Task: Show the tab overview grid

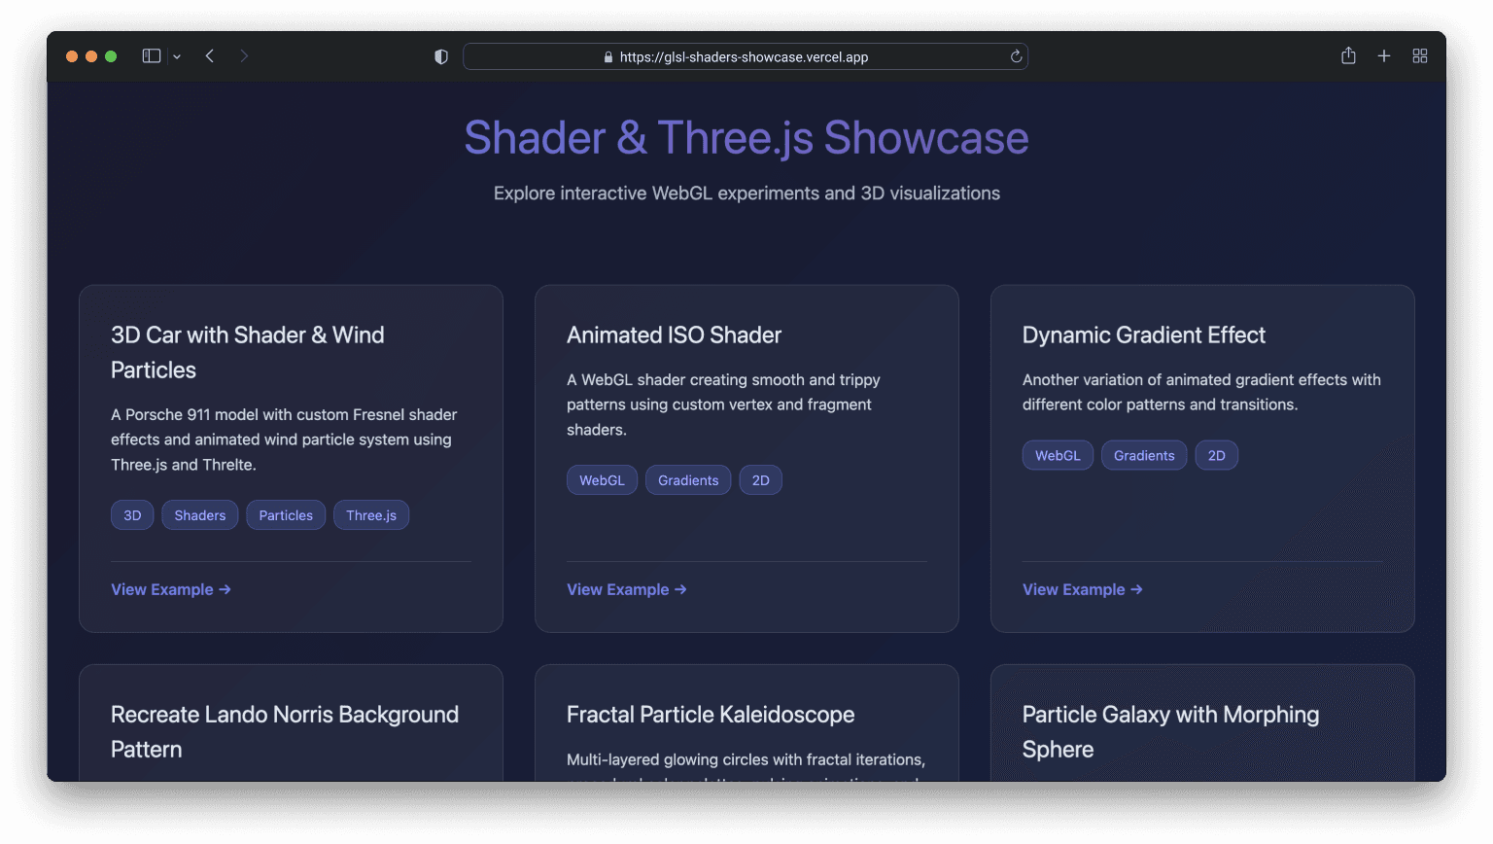Action: (1420, 55)
